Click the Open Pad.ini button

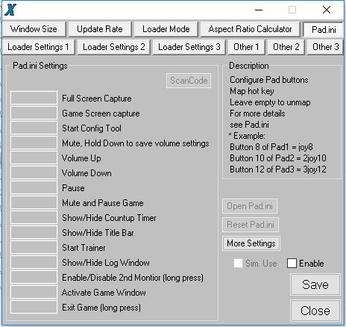[x=250, y=206]
